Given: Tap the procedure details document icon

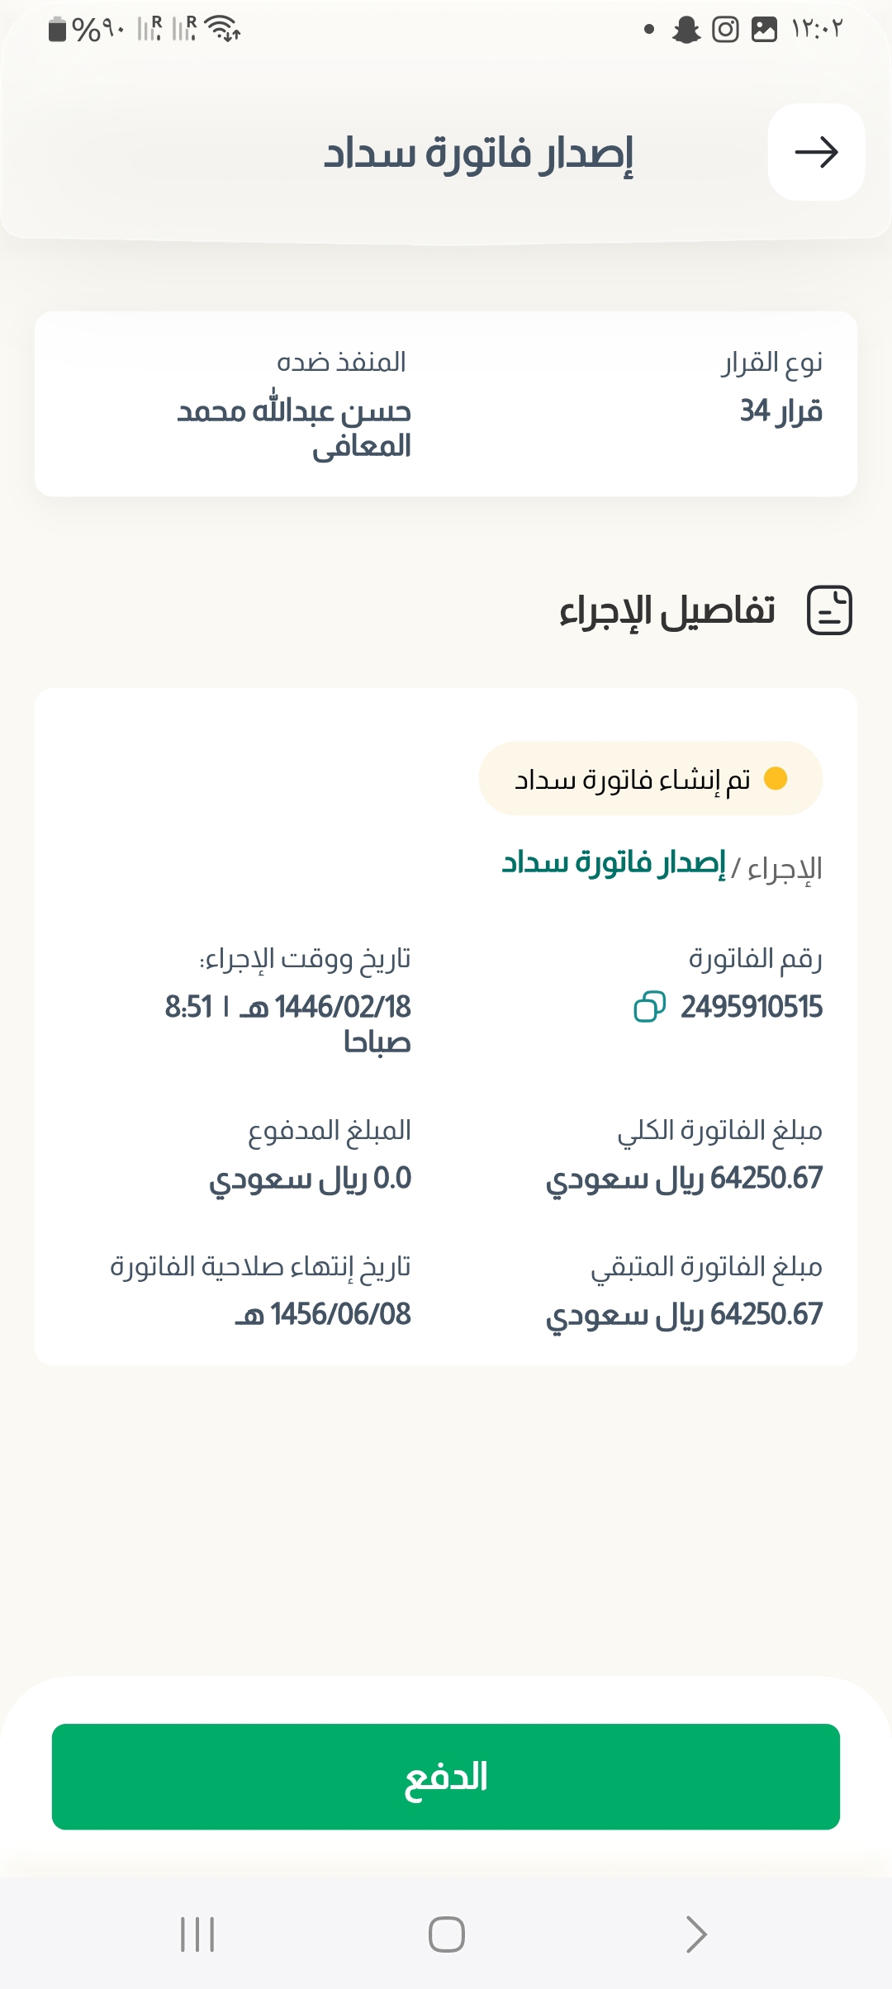Looking at the screenshot, I should pyautogui.click(x=829, y=610).
